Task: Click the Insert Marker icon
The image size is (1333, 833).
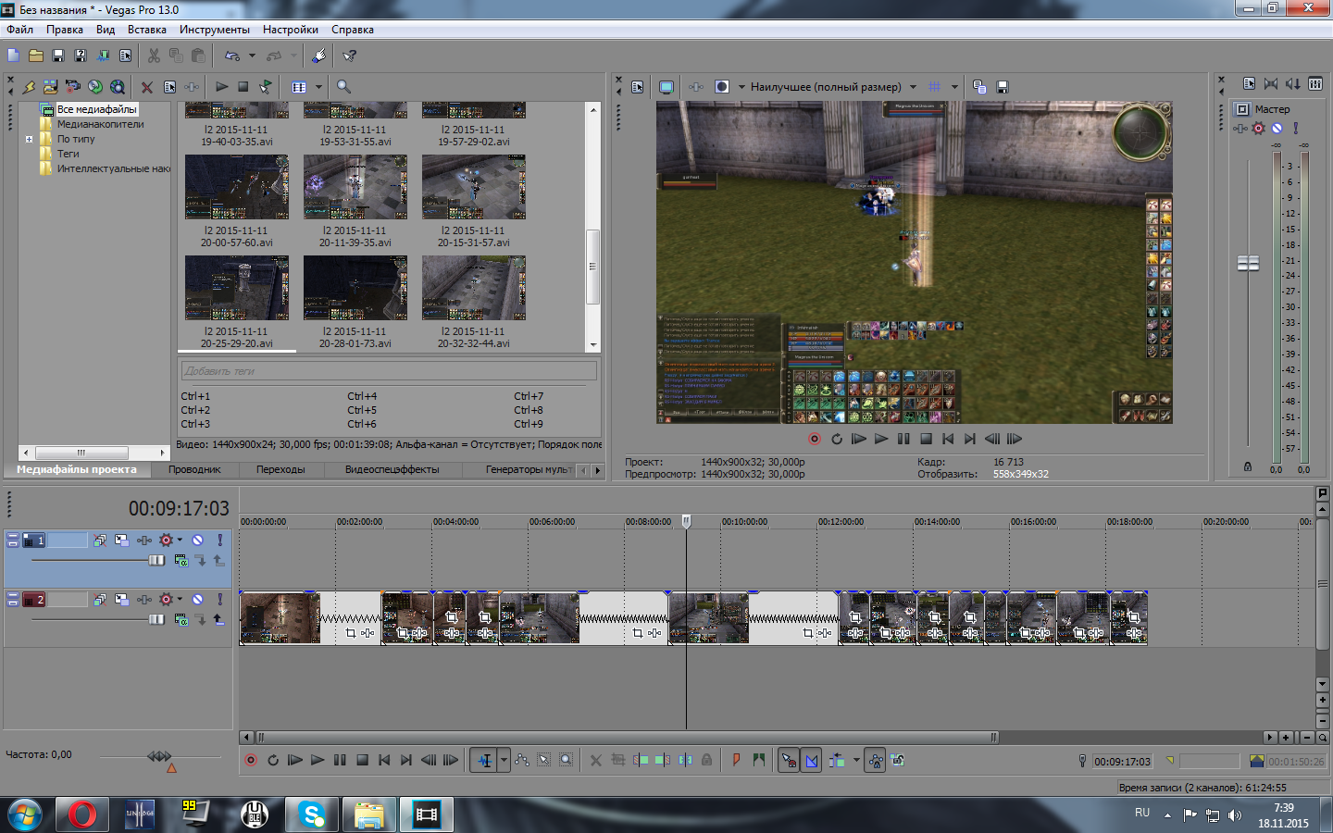Action: (x=736, y=760)
